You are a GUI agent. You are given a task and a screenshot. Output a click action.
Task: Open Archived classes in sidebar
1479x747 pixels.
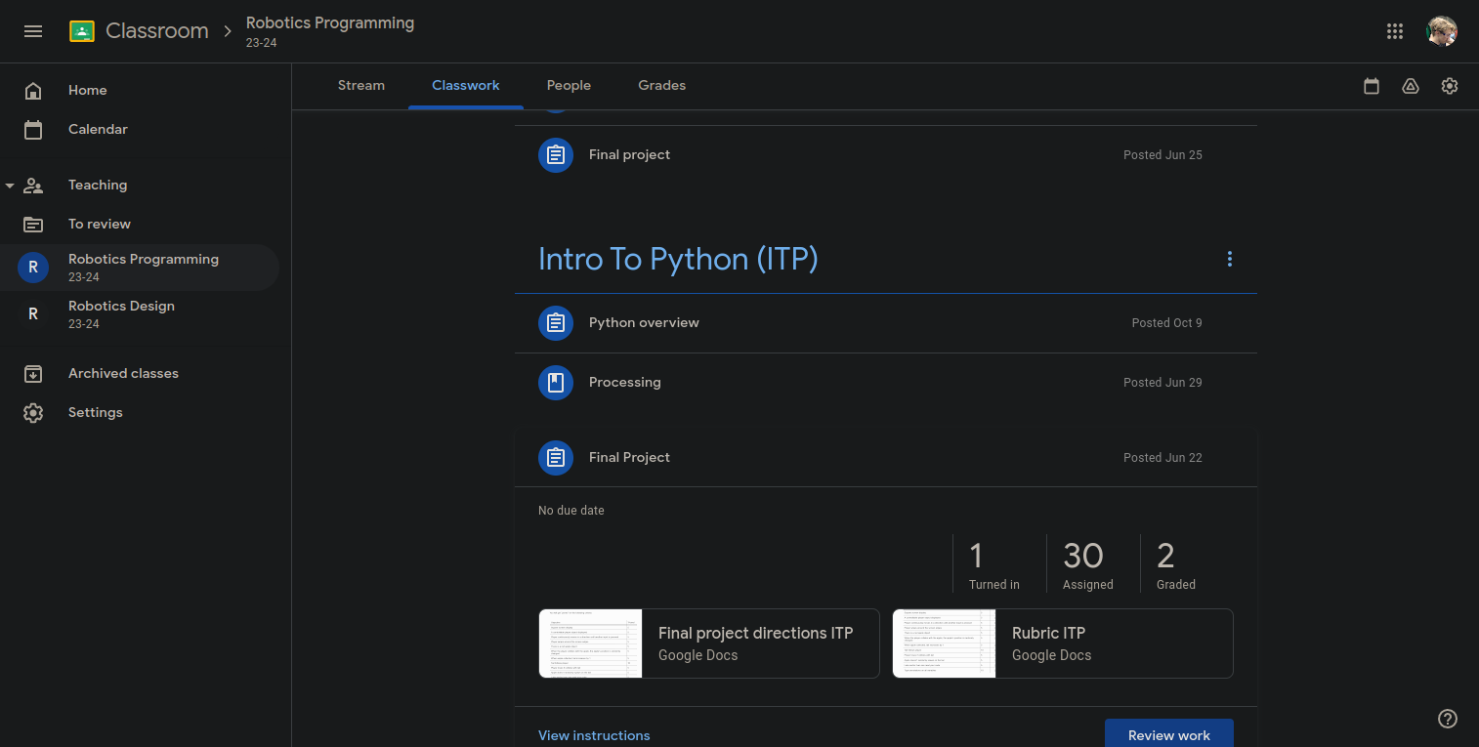click(123, 373)
